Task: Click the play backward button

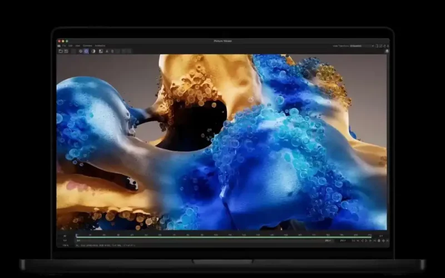Action: (x=363, y=241)
